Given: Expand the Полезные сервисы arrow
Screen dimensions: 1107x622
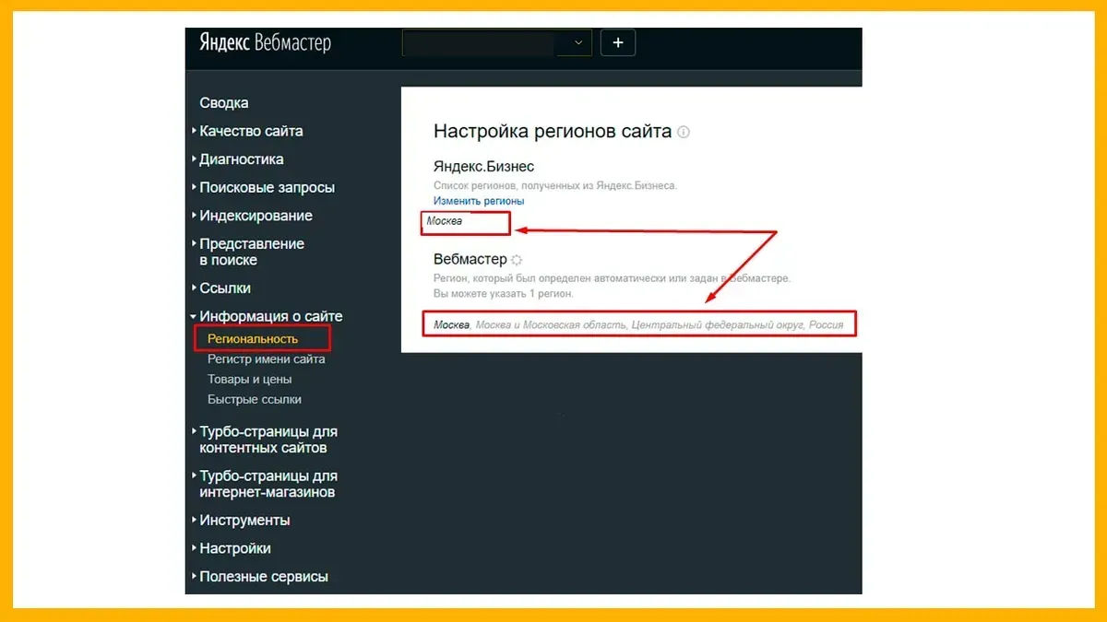Looking at the screenshot, I should (x=194, y=577).
